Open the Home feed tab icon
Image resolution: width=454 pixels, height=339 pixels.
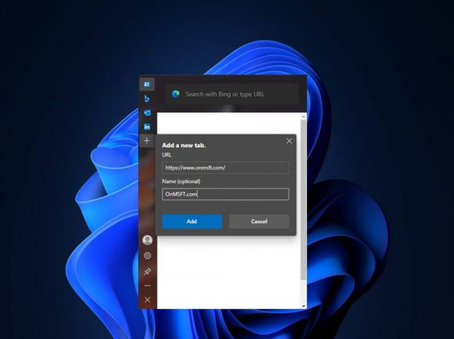pos(147,84)
